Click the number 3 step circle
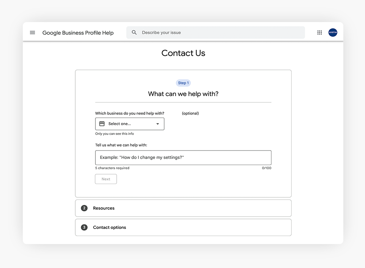Screen dimensions: 365x268 tap(84, 227)
